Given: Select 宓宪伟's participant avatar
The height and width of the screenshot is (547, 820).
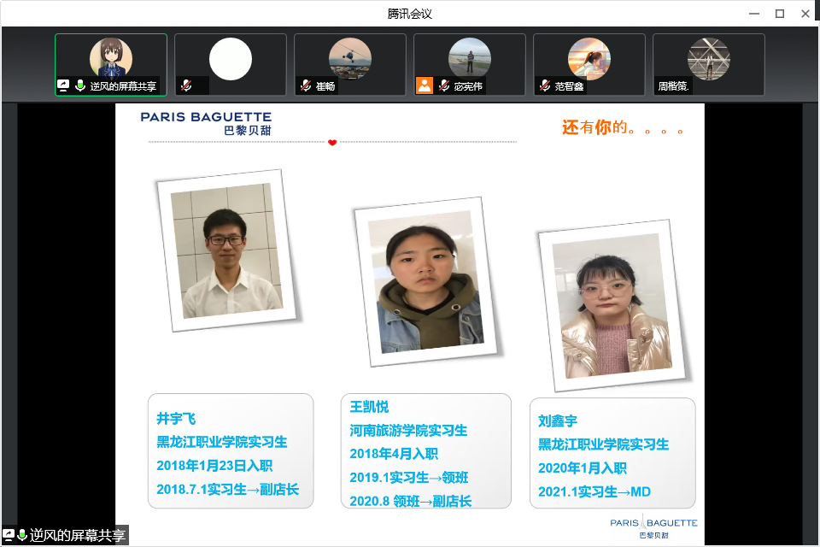Looking at the screenshot, I should point(470,58).
